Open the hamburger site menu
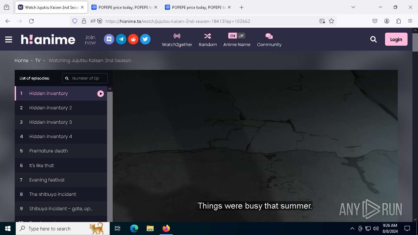 click(9, 39)
